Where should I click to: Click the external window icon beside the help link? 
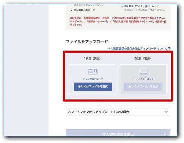tap(169, 48)
